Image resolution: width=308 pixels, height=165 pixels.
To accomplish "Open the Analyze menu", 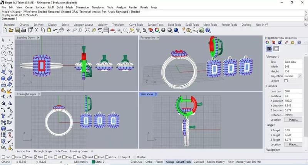I will [121, 7].
